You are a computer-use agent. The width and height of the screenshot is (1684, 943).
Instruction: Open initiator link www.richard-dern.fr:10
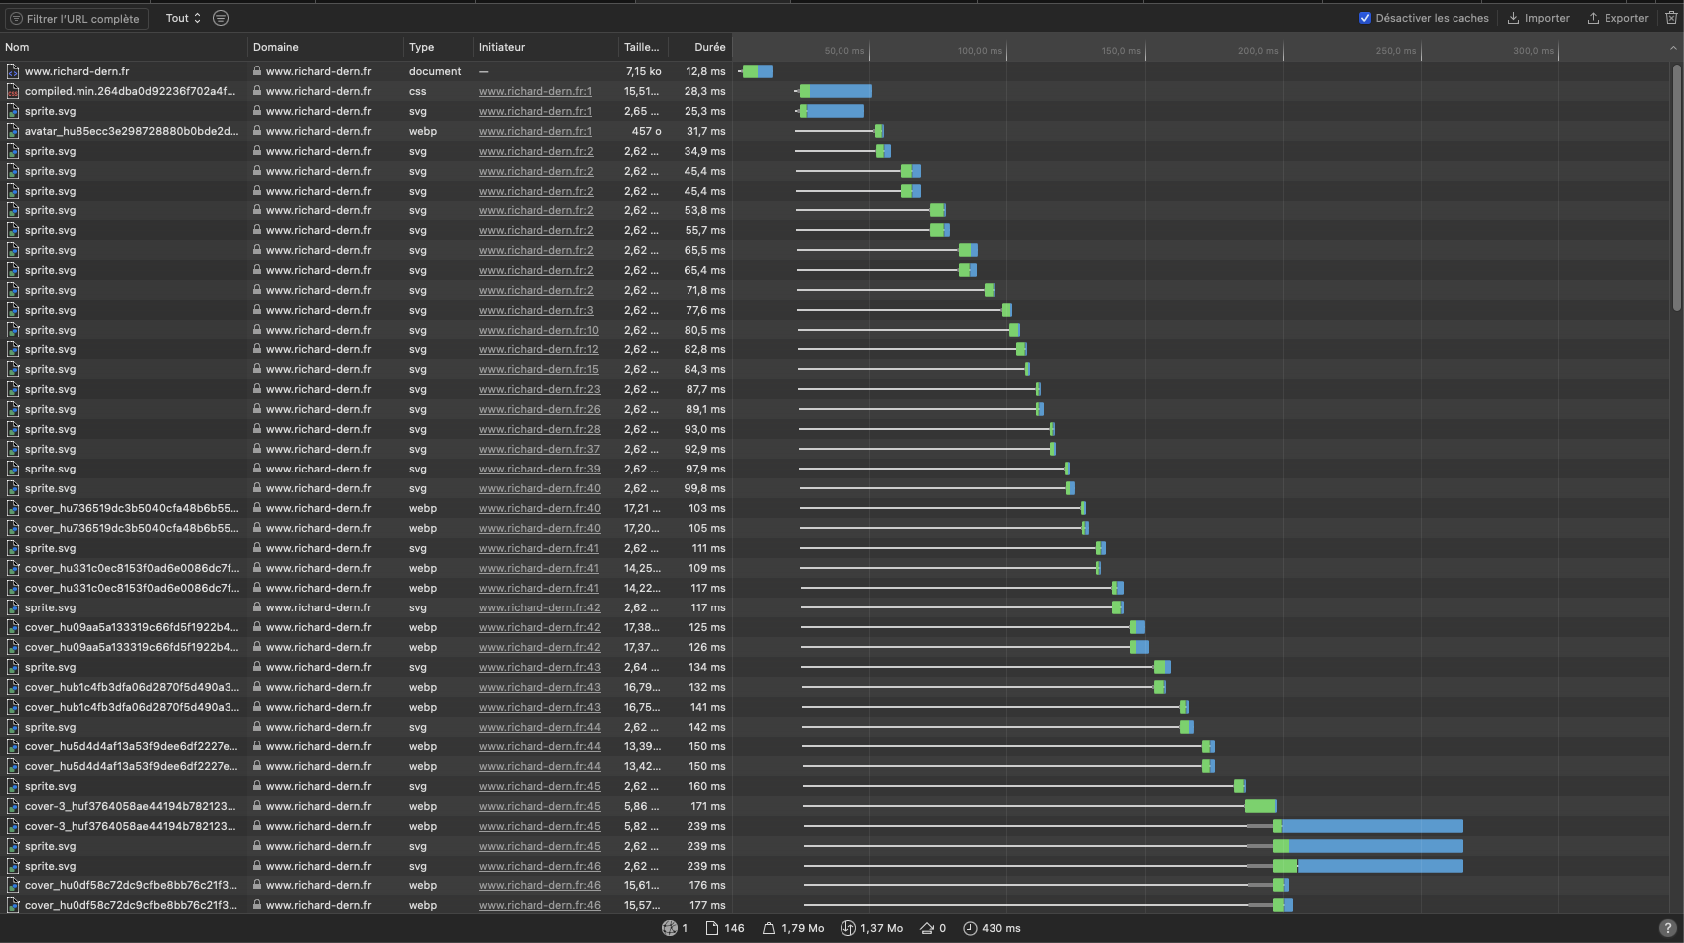point(538,330)
